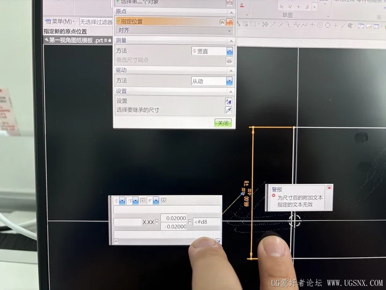
Task: Click the curve-point icon in the 草图 group
Action: [307, 7]
